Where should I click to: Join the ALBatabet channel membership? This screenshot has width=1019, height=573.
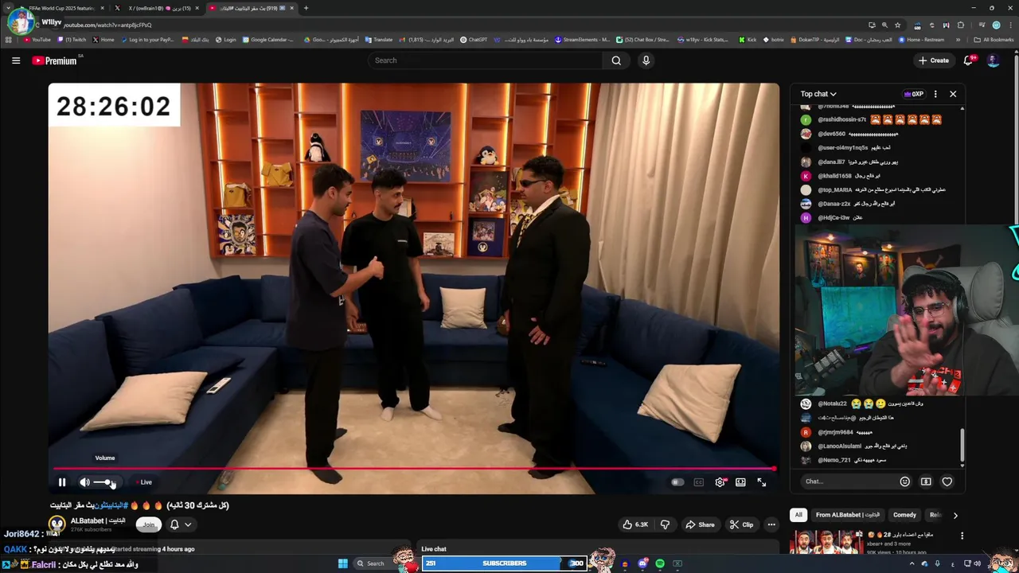(x=149, y=524)
